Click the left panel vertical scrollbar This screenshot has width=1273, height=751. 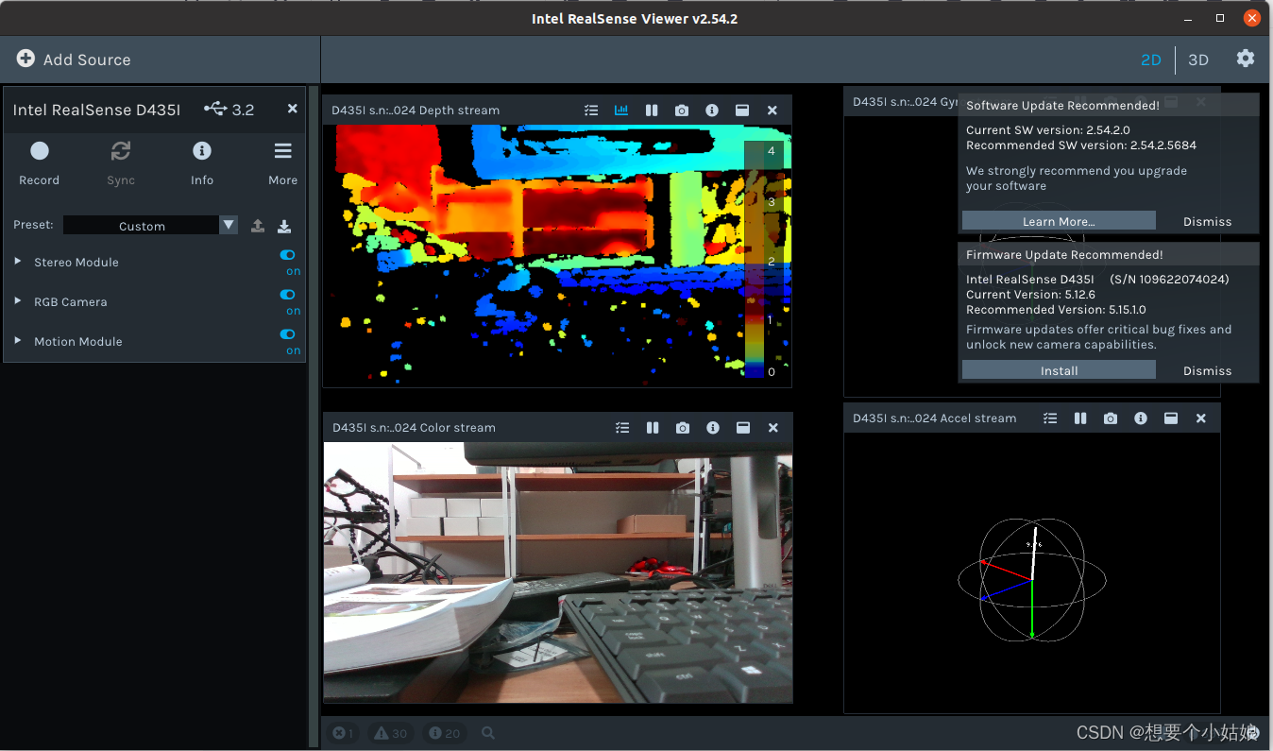click(314, 416)
